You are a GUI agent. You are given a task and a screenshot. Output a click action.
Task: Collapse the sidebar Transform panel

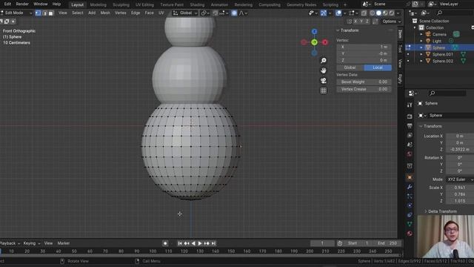[x=338, y=30]
